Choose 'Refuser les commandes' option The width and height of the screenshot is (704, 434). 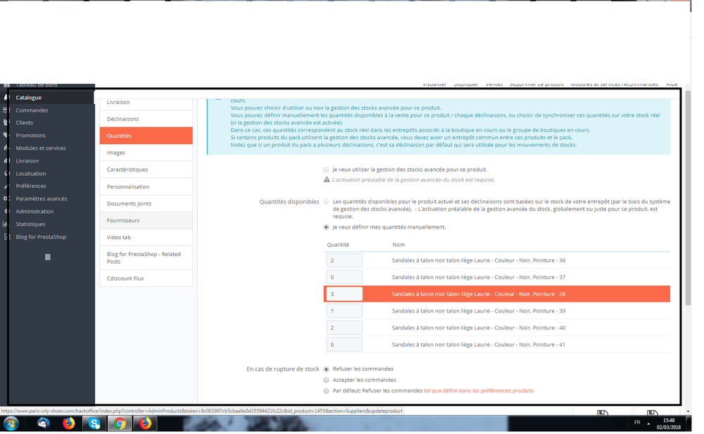[327, 369]
